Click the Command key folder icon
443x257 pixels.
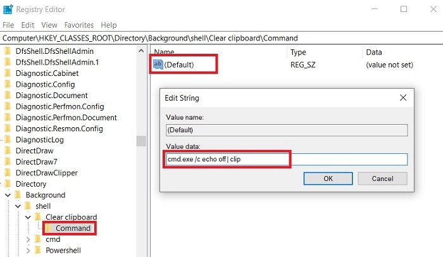click(49, 228)
